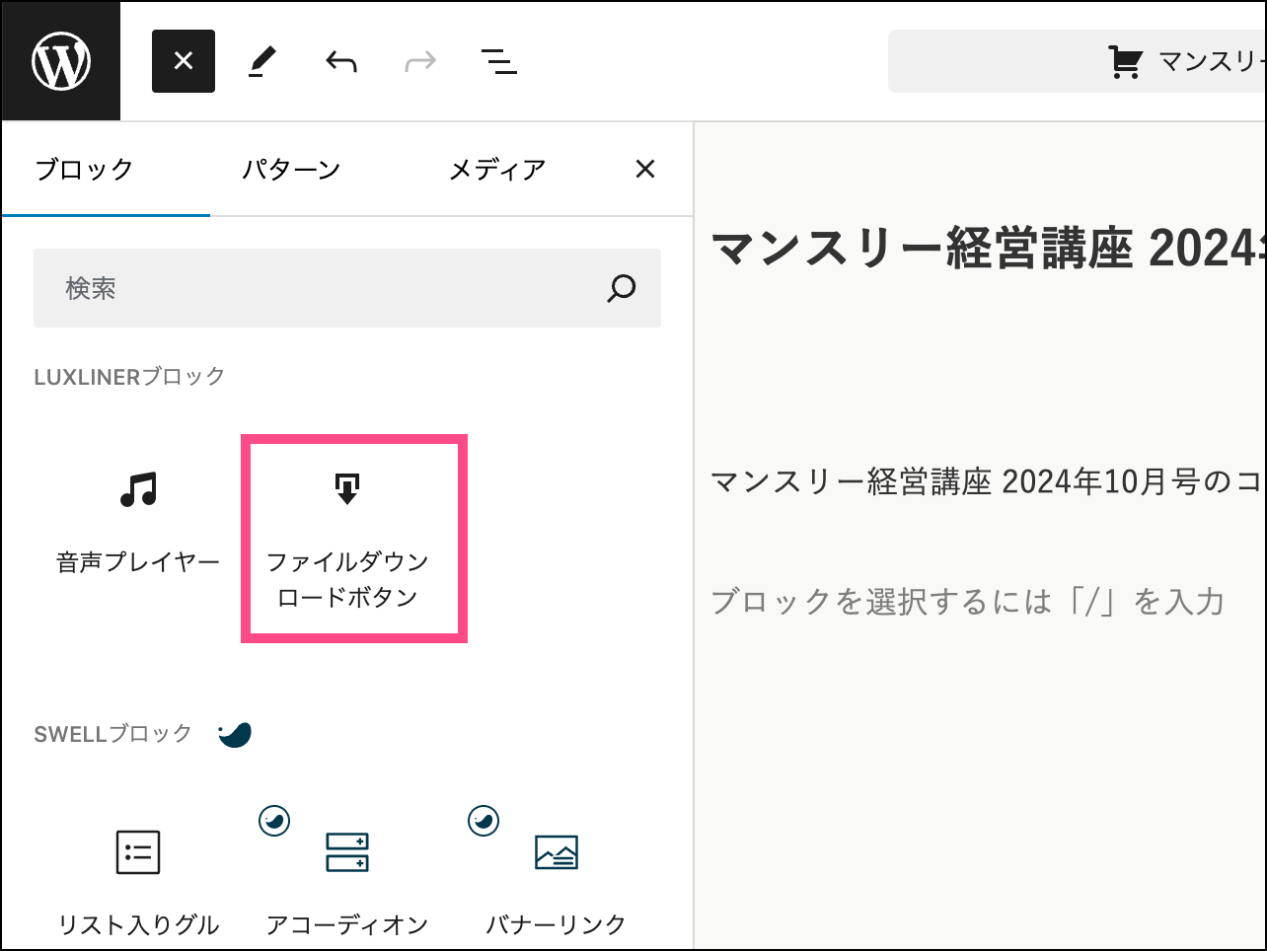Open document overview list view
Image resolution: width=1267 pixels, height=951 pixels.
pos(499,62)
